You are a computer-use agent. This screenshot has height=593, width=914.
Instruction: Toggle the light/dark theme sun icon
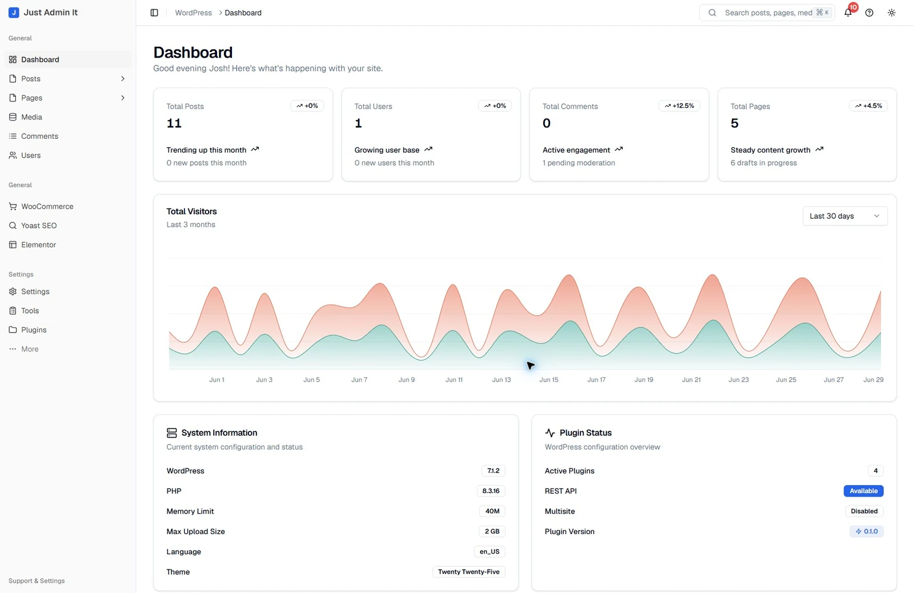pos(892,13)
